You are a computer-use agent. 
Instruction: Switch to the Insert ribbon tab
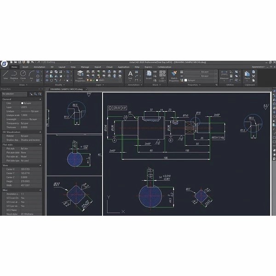(25, 67)
